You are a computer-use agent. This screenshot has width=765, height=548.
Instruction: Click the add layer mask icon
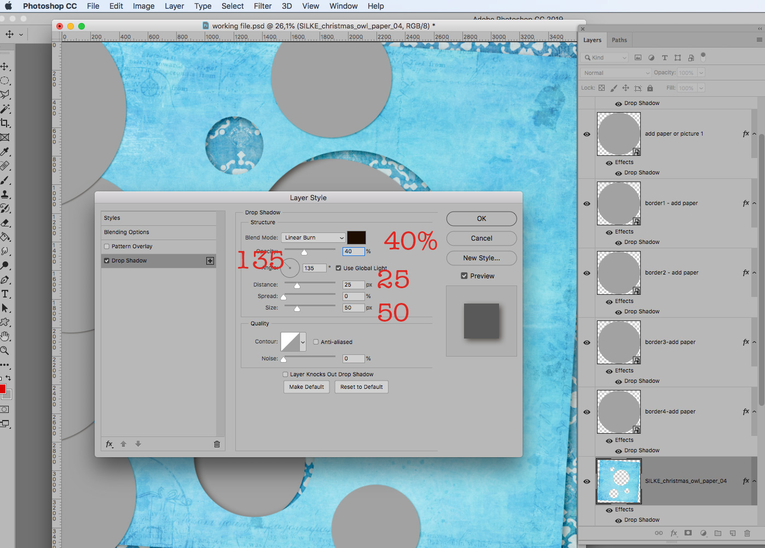pos(688,533)
